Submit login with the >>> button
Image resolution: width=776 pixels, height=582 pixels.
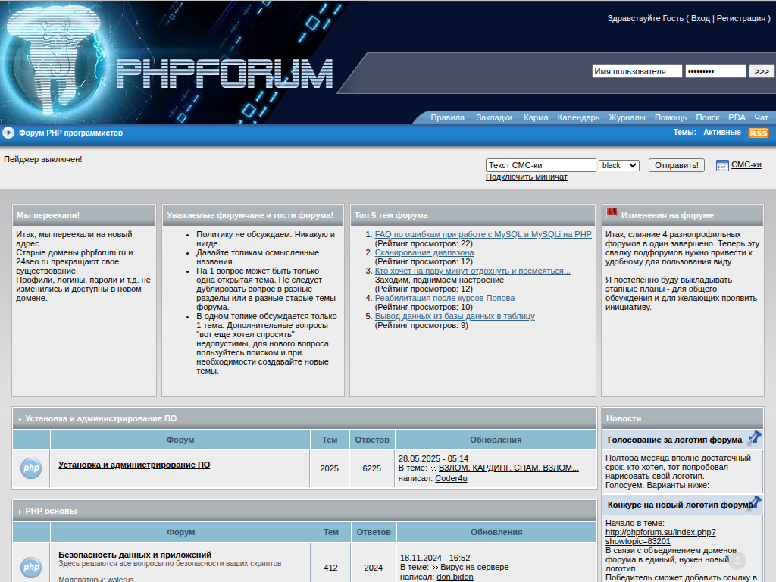coord(762,71)
